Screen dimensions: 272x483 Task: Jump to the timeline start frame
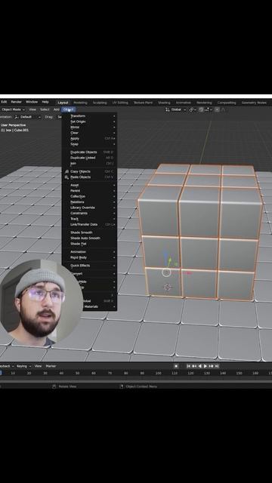[188, 366]
